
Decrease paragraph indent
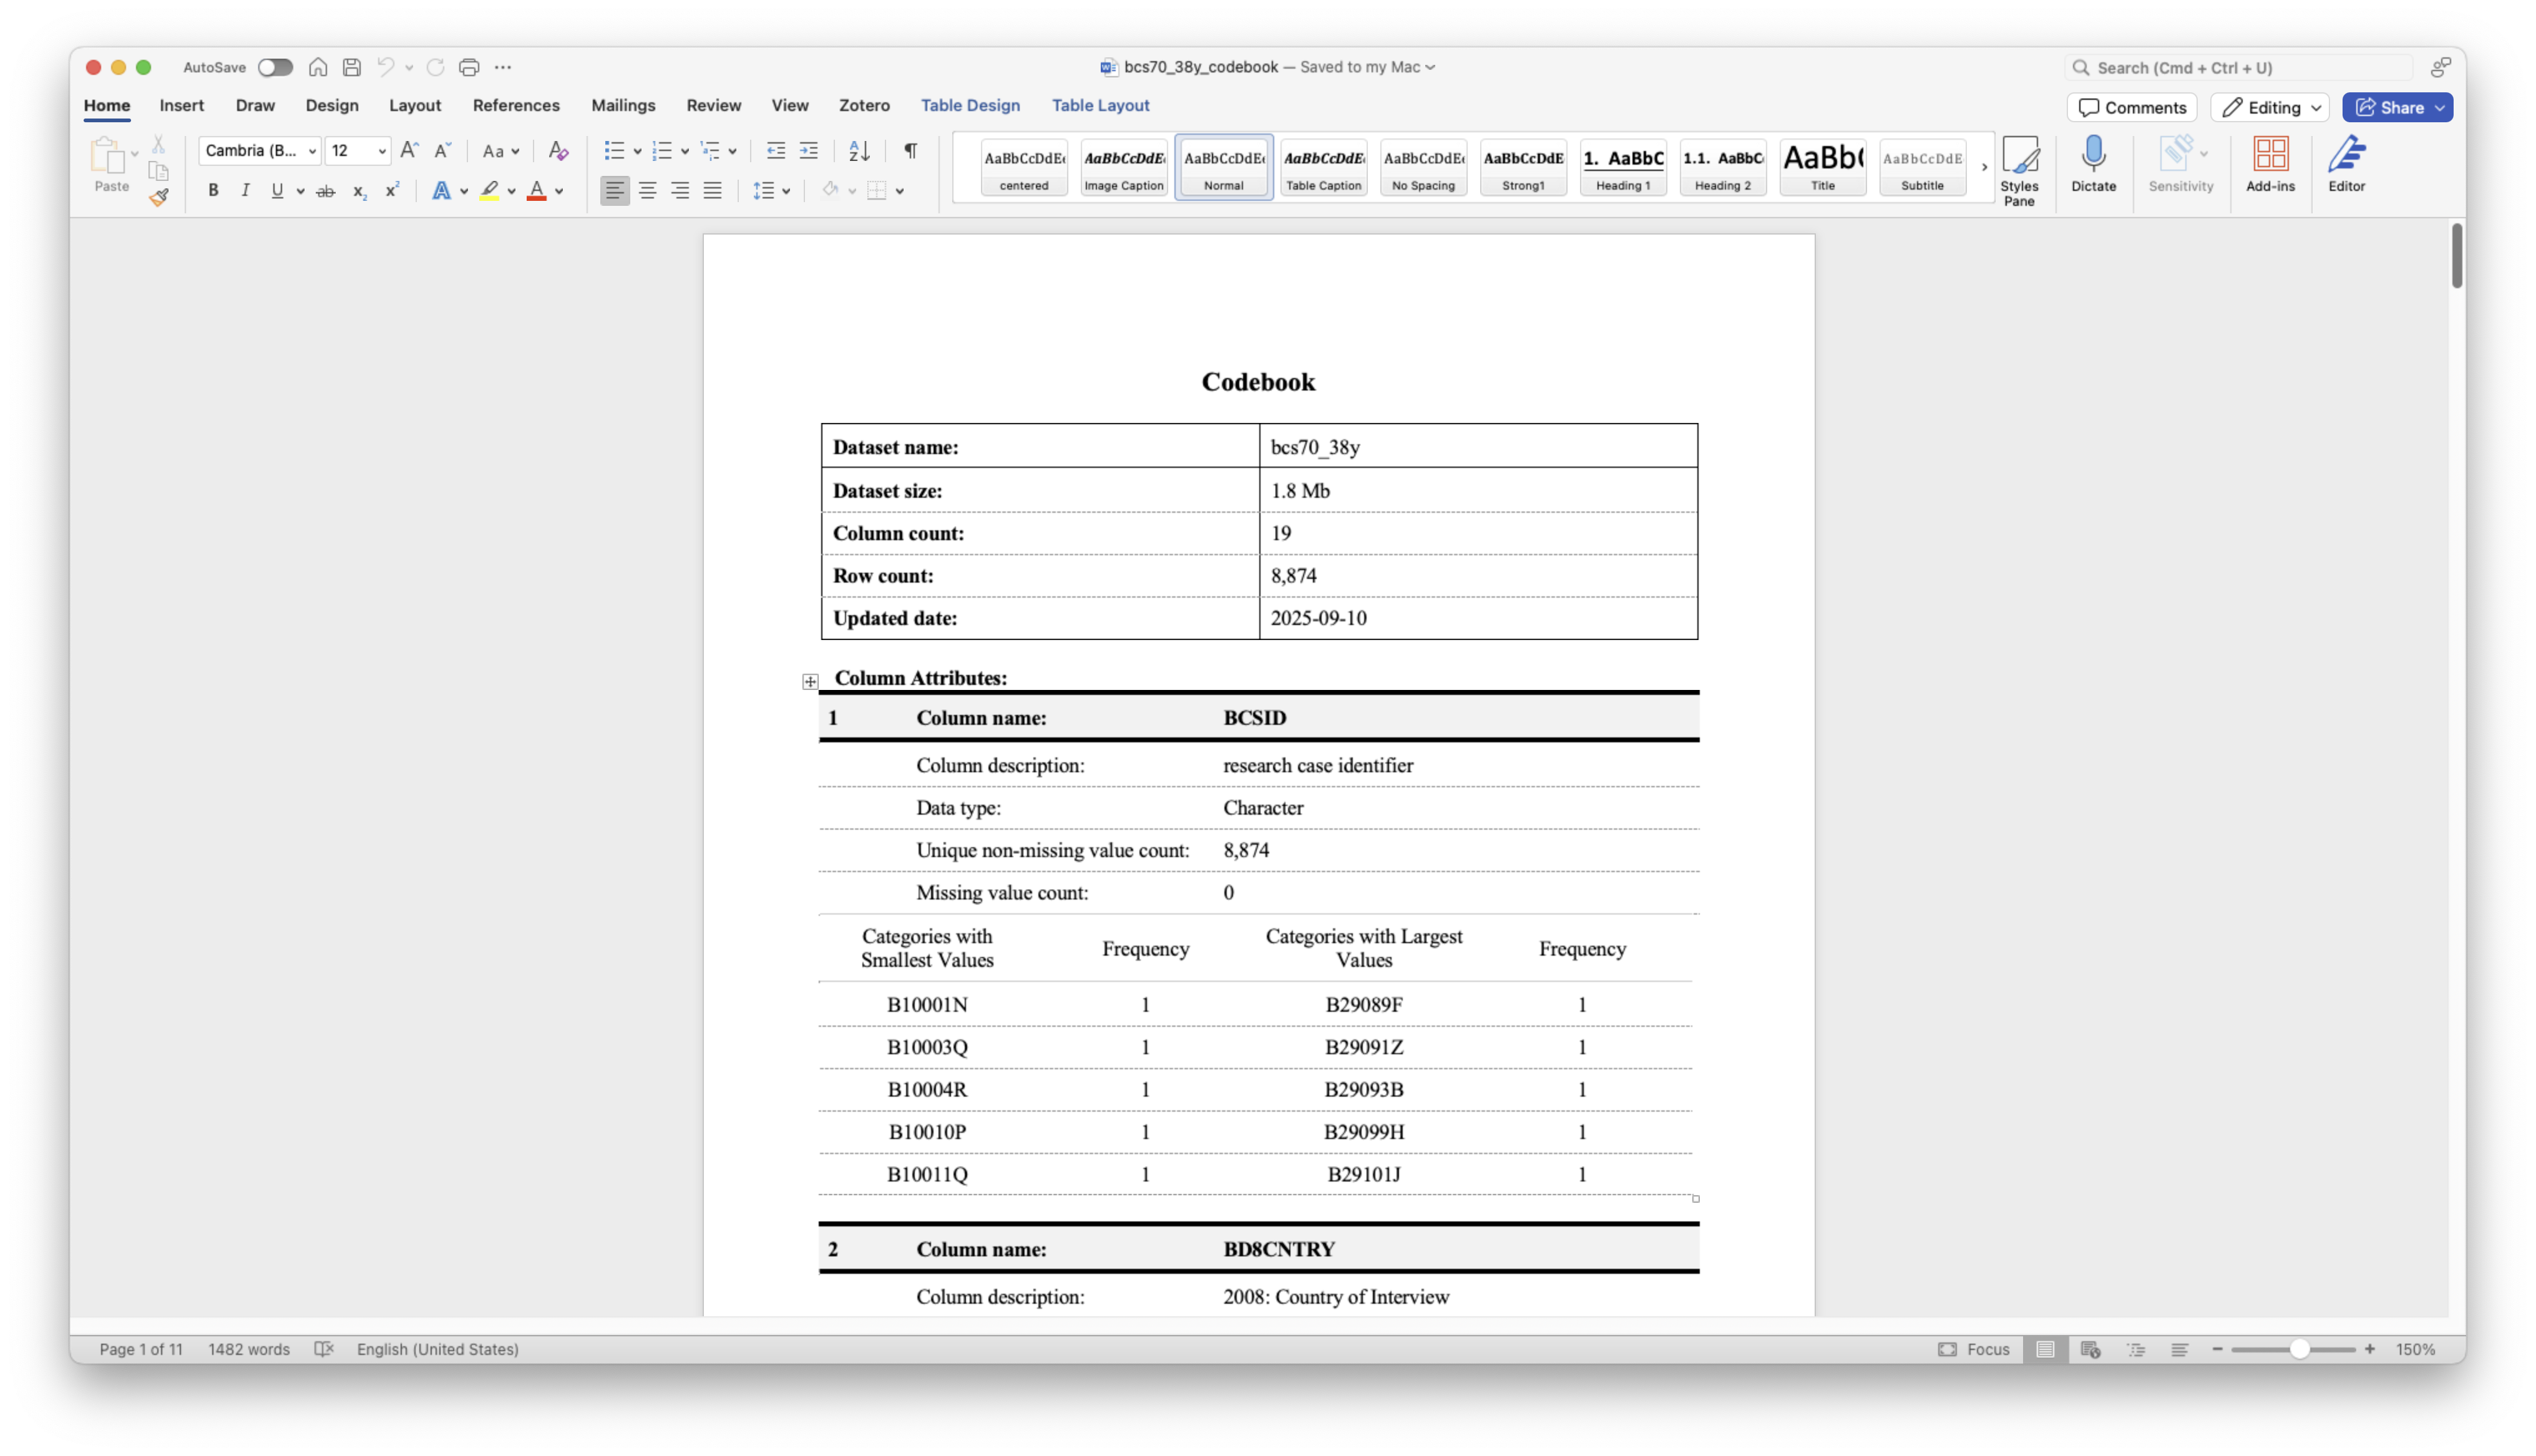(775, 151)
